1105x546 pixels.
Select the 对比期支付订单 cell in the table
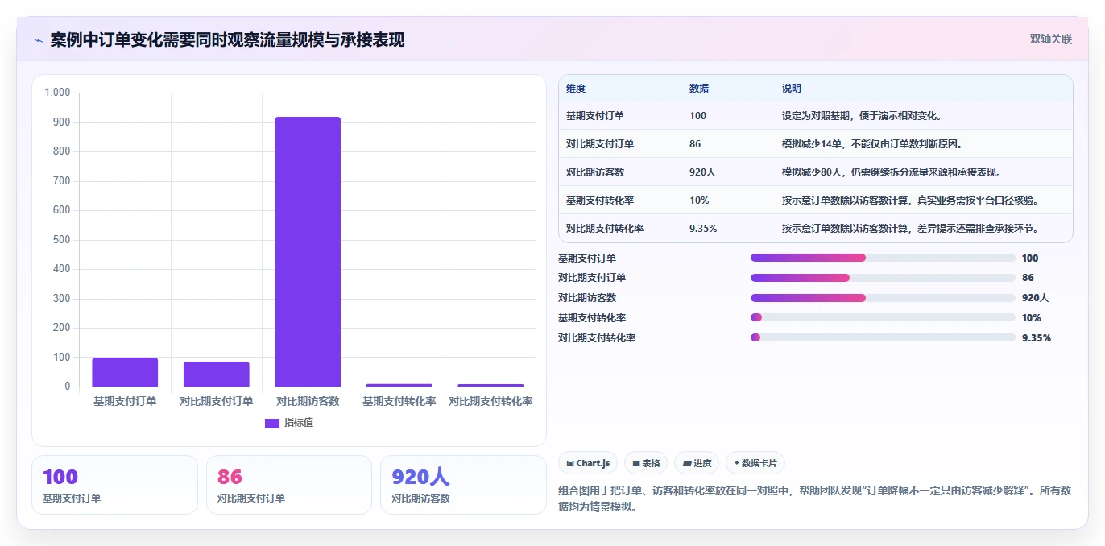coord(600,144)
